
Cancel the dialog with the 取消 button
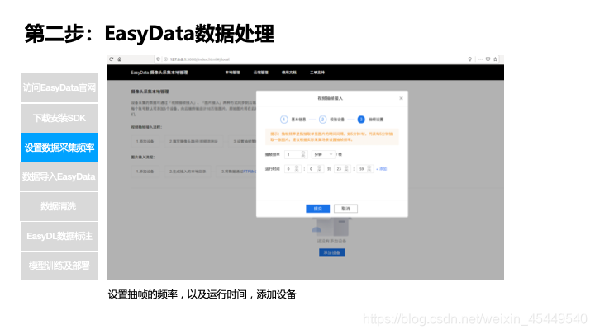(345, 209)
